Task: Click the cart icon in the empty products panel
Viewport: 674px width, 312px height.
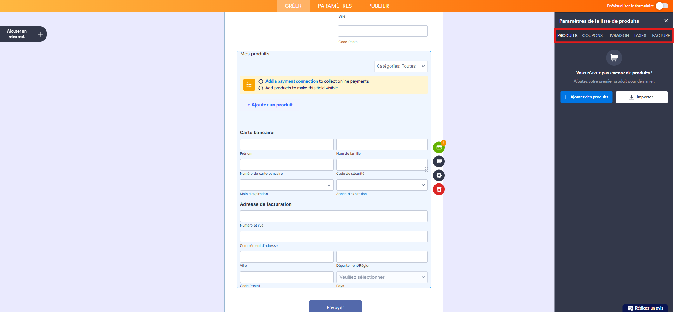Action: pos(614,57)
